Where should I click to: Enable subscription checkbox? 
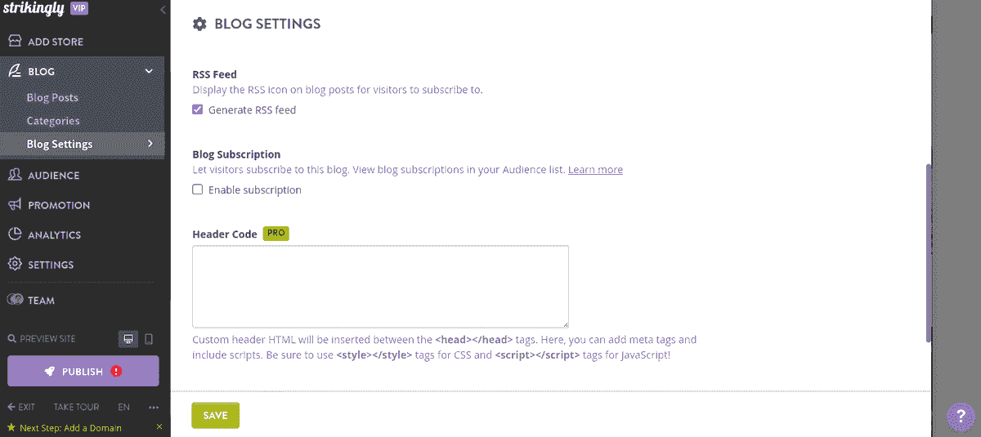pyautogui.click(x=198, y=190)
